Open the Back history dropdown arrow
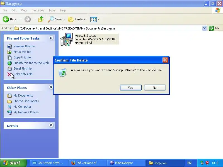The width and height of the screenshot is (223, 167). 20,19
